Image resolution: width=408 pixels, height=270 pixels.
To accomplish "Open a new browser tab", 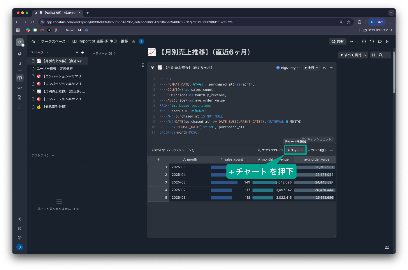I will click(x=87, y=13).
